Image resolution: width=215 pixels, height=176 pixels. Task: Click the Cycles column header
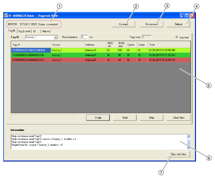click(x=131, y=45)
